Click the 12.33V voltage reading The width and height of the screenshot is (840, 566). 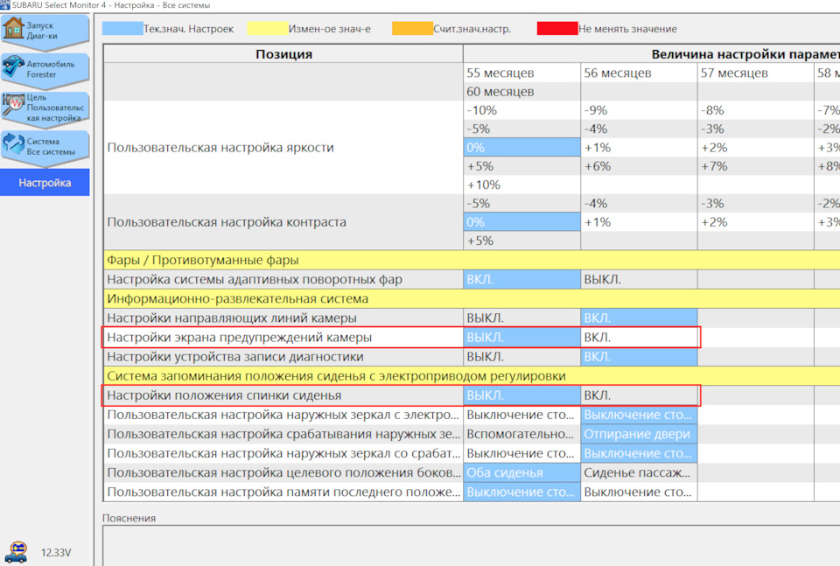pyautogui.click(x=56, y=553)
